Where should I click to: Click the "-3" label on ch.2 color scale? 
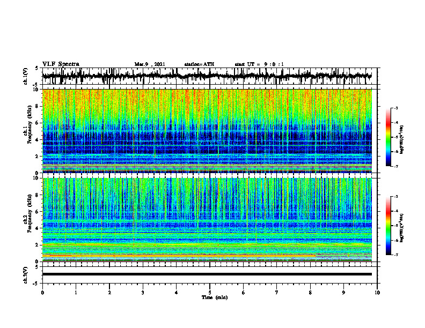tap(396, 197)
